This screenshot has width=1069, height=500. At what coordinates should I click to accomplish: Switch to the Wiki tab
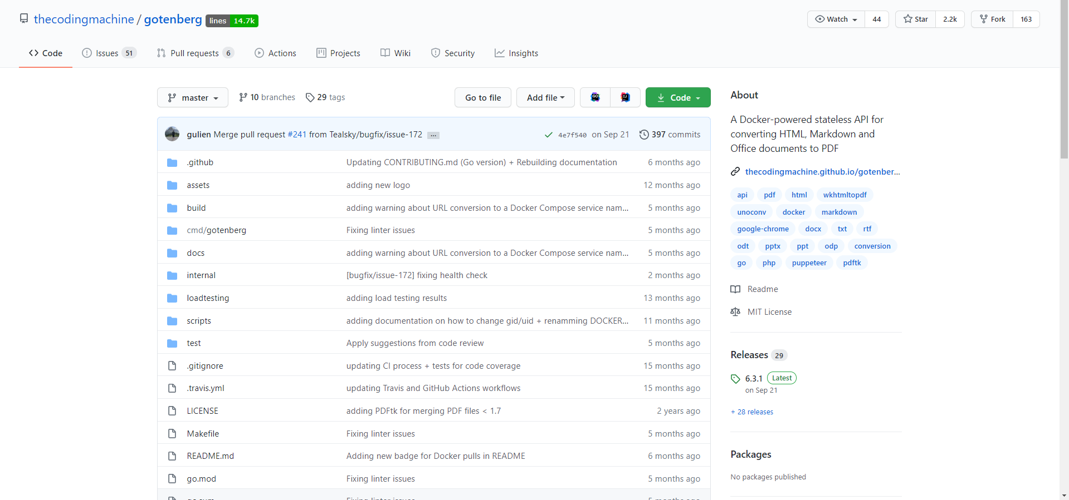[x=396, y=53]
